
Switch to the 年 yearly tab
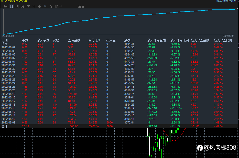pos(34,6)
